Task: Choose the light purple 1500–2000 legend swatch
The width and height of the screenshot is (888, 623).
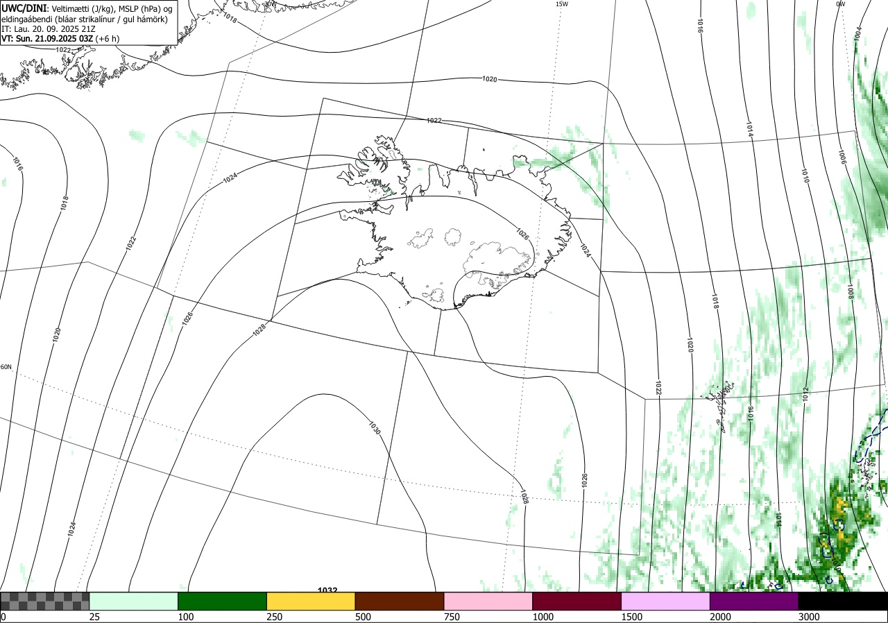Action: [x=666, y=601]
